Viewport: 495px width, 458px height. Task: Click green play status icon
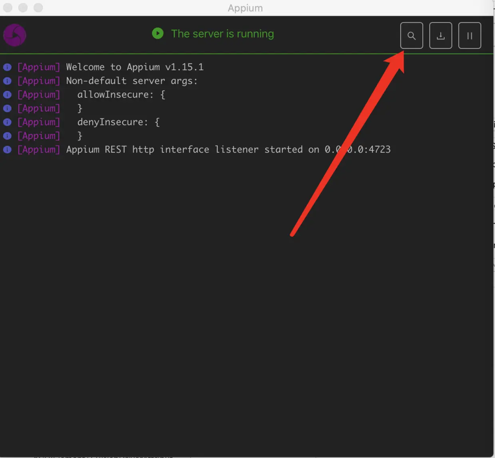(x=158, y=33)
